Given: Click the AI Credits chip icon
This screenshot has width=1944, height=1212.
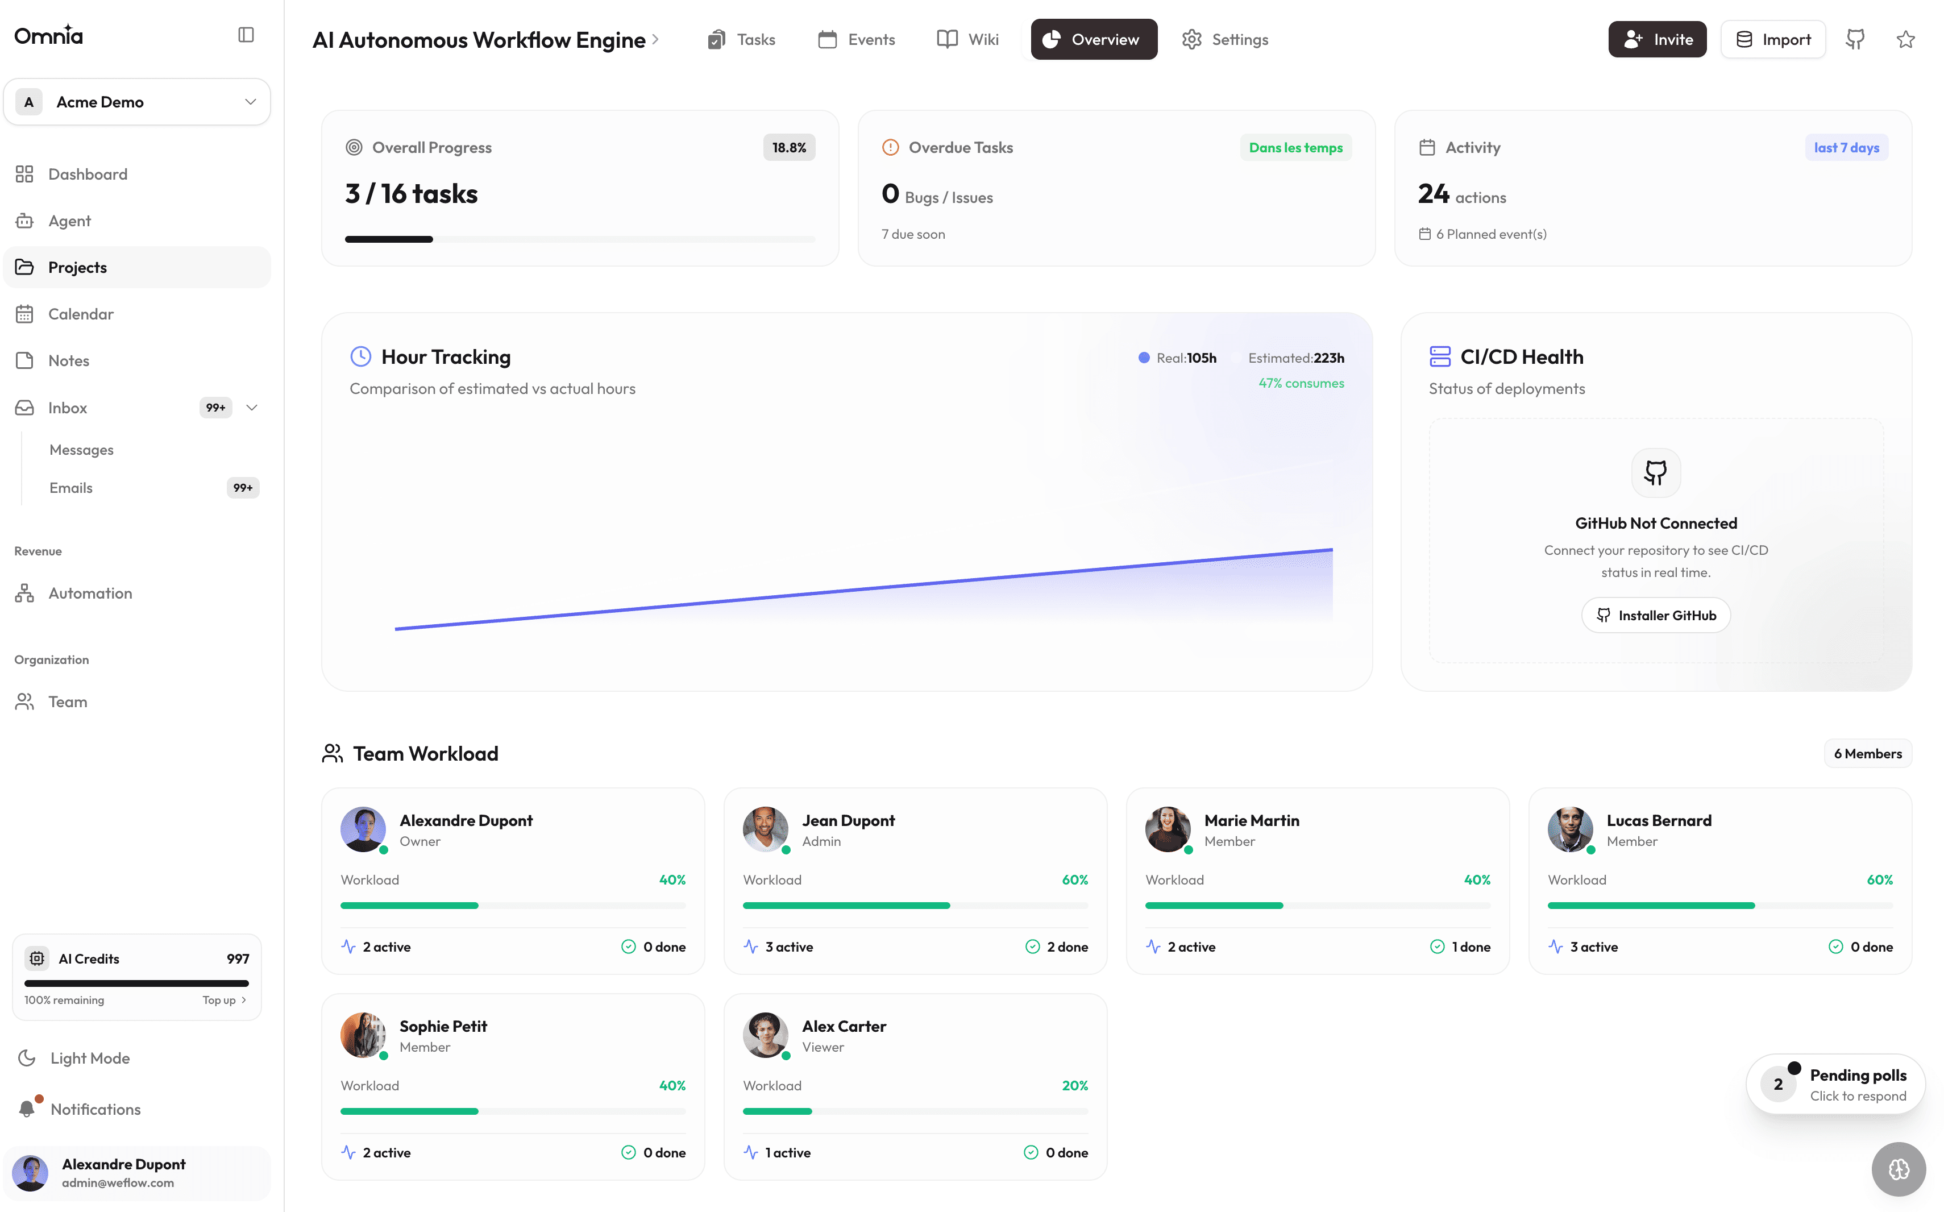Looking at the screenshot, I should 37,958.
